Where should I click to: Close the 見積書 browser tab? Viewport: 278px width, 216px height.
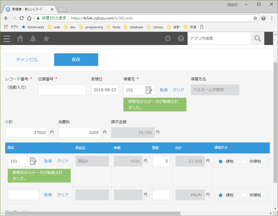(x=52, y=9)
